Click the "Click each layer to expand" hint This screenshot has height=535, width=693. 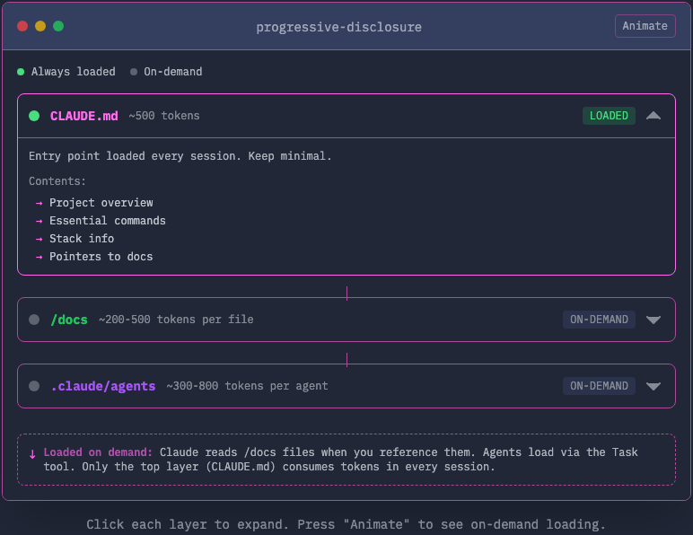click(x=346, y=524)
